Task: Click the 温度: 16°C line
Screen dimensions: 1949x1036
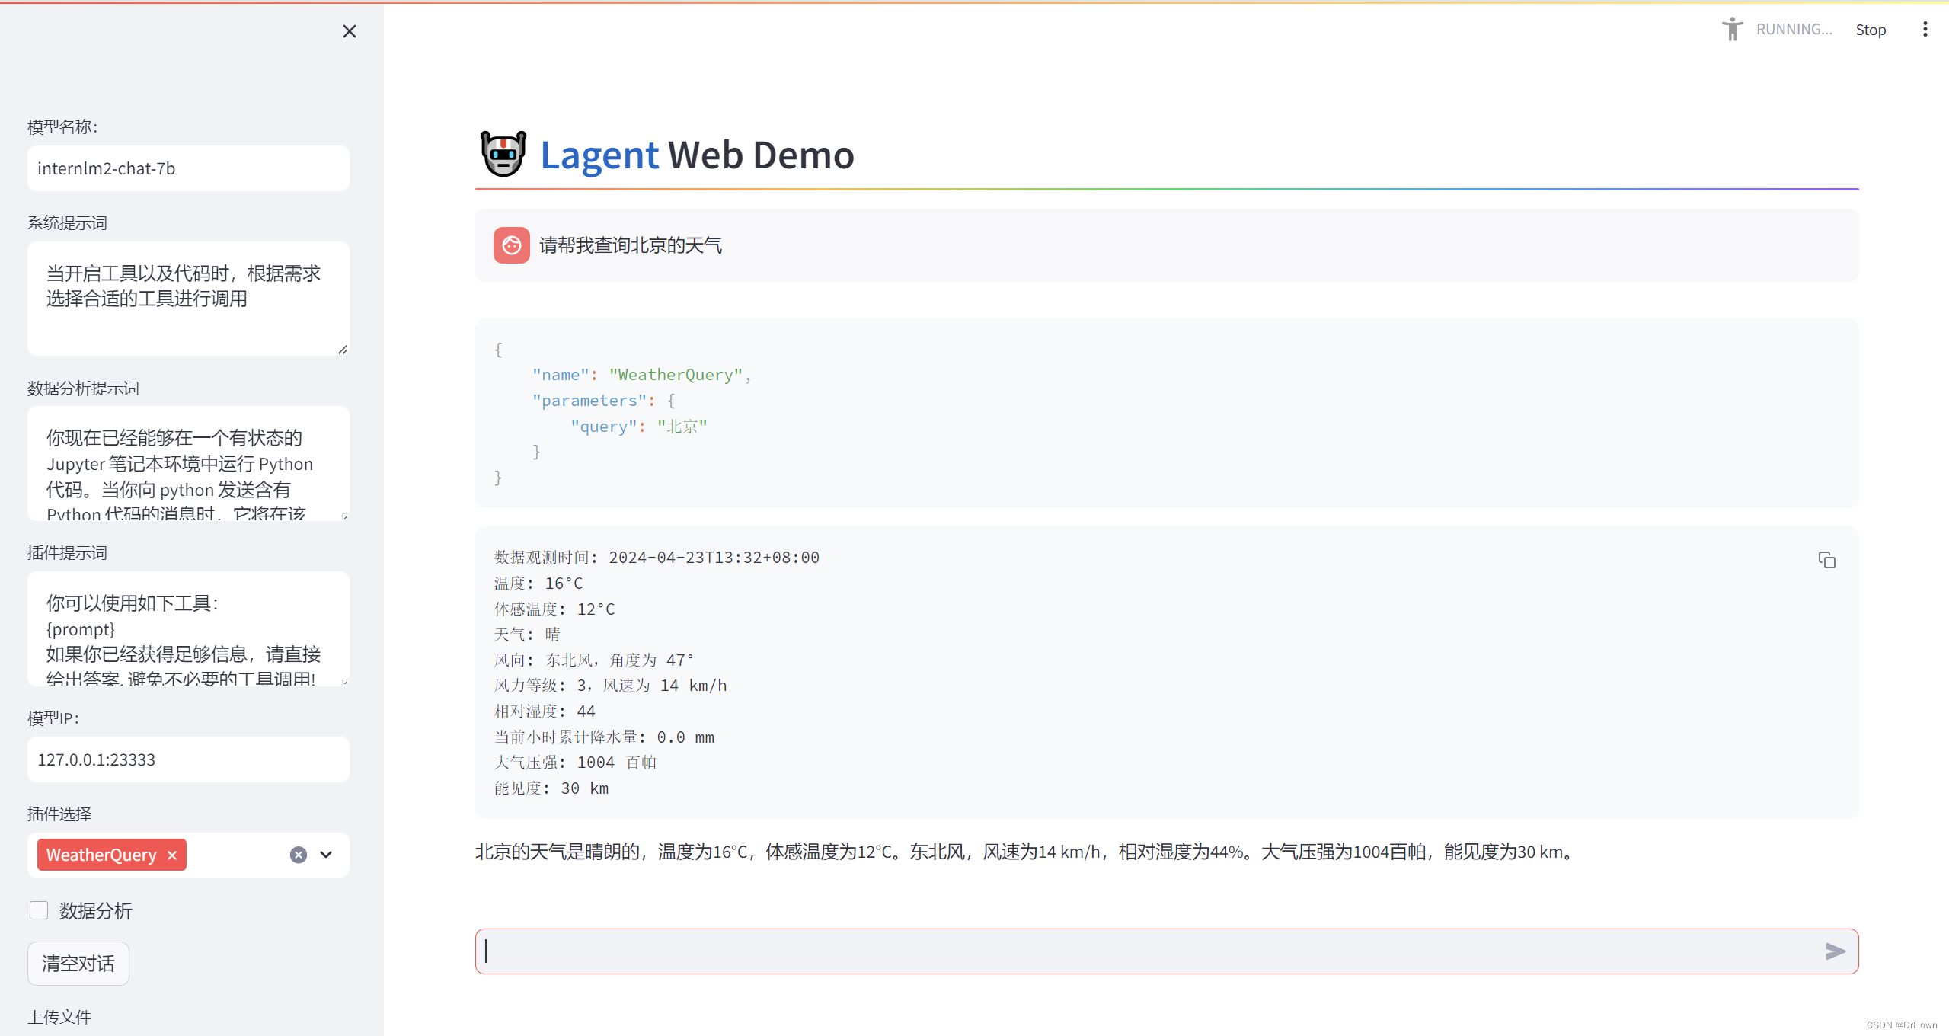Action: tap(538, 584)
